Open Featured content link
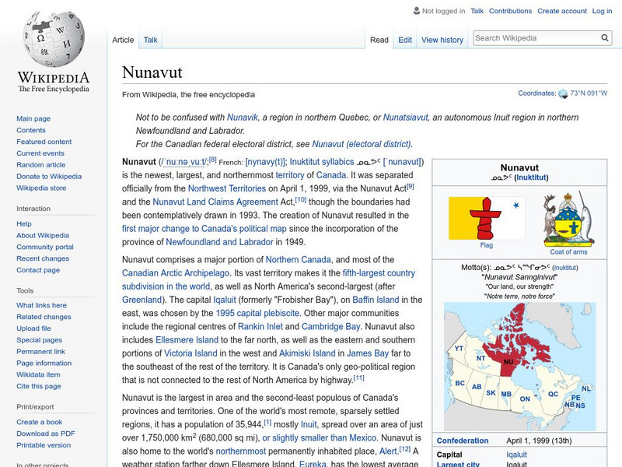Image resolution: width=622 pixels, height=467 pixels. 44,142
